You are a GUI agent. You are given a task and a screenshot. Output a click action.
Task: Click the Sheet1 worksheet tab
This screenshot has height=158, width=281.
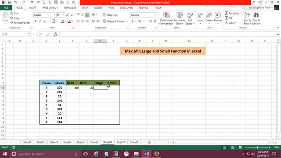[27, 142]
